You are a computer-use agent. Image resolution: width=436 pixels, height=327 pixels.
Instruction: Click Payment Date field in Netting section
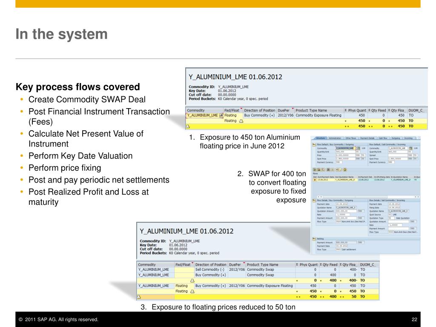coord(342,246)
